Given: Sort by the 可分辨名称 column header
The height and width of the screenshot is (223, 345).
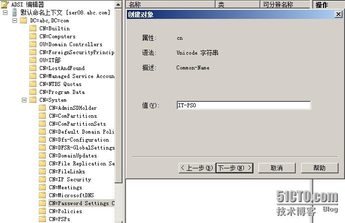Looking at the screenshot, I should coord(285,4).
